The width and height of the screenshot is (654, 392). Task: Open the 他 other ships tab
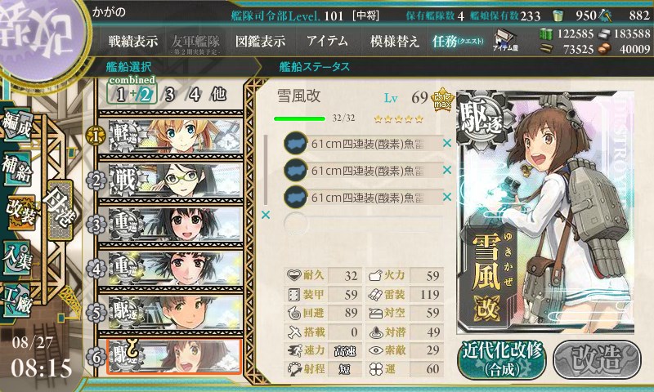tap(218, 94)
